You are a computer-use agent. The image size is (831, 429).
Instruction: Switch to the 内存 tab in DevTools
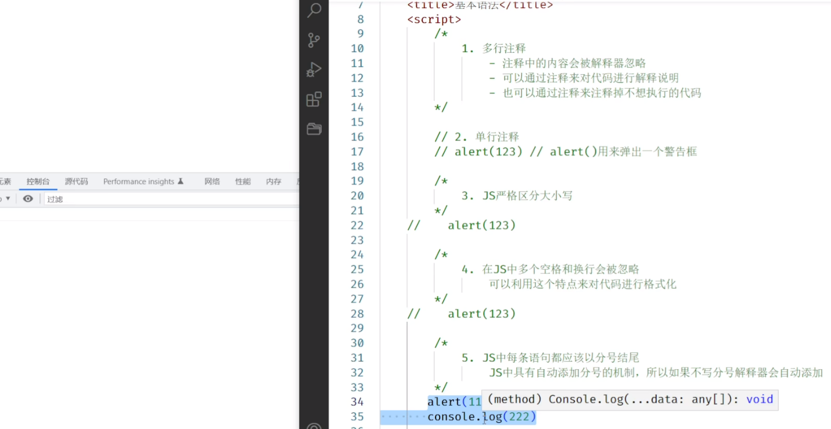(x=274, y=181)
